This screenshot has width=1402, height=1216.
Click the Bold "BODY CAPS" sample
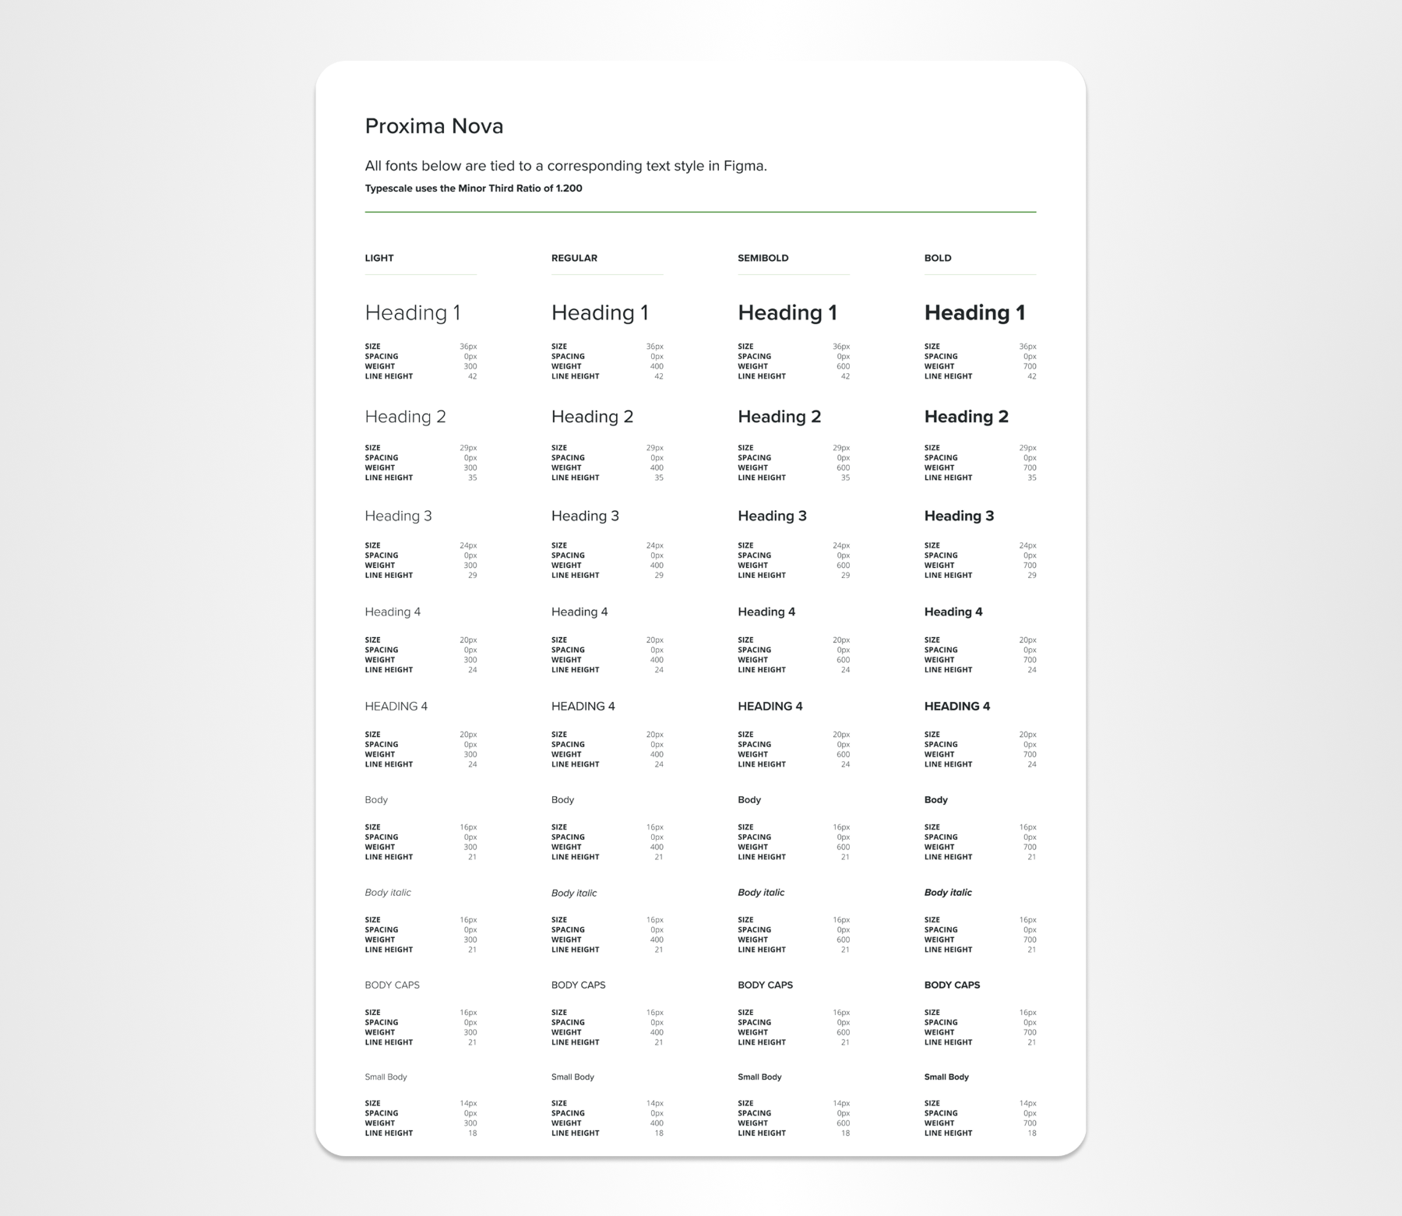tap(953, 985)
